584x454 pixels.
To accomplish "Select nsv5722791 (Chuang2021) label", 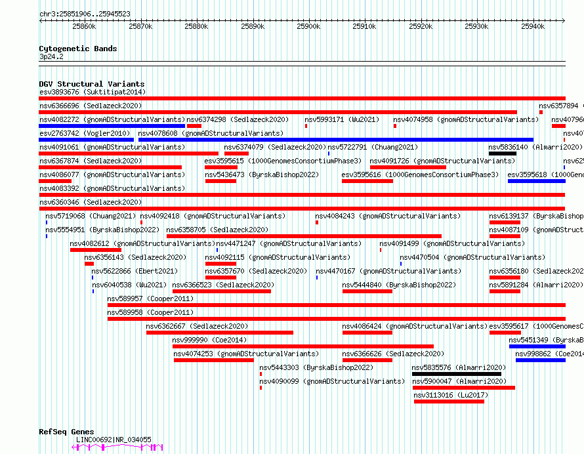I will click(373, 147).
